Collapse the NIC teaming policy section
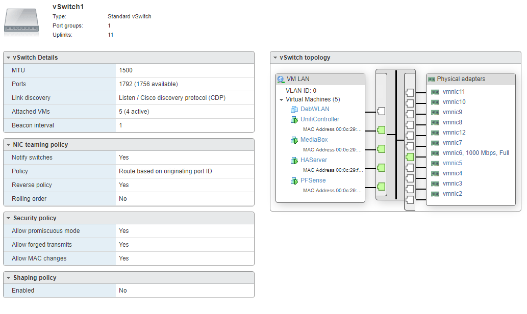Screen dimensions: 527x314 (x=8, y=144)
